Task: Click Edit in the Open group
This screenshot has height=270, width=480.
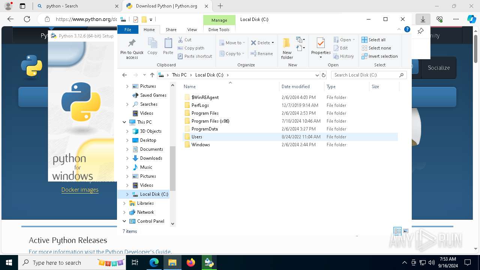Action: [340, 48]
